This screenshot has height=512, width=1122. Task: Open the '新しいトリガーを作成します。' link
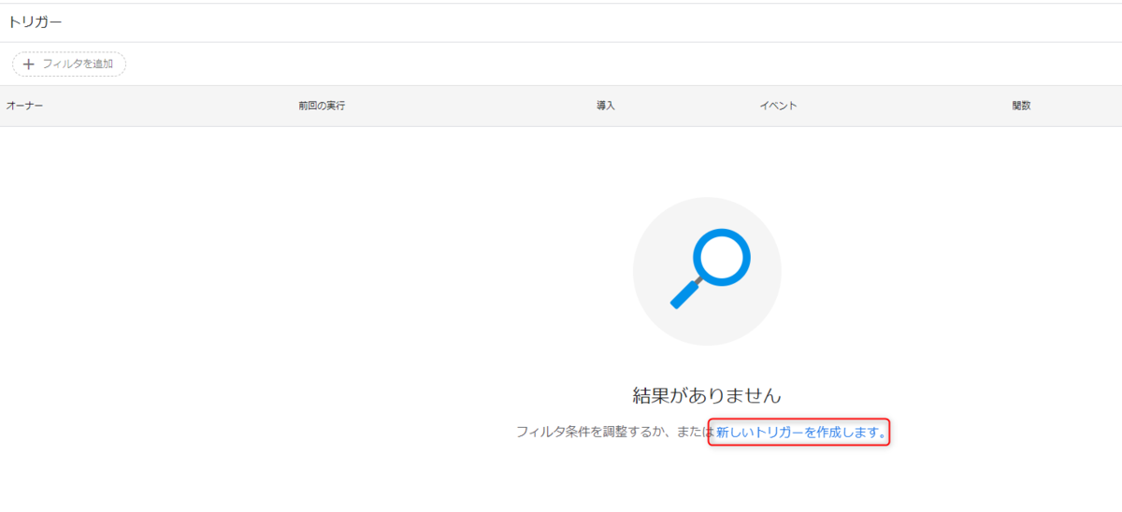(801, 432)
